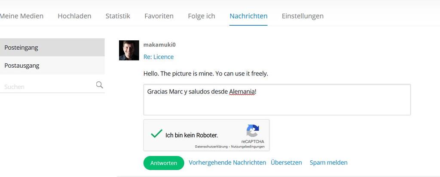Image resolution: width=440 pixels, height=177 pixels.
Task: Open the 'Re: Licence' message subject
Action: coord(159,57)
